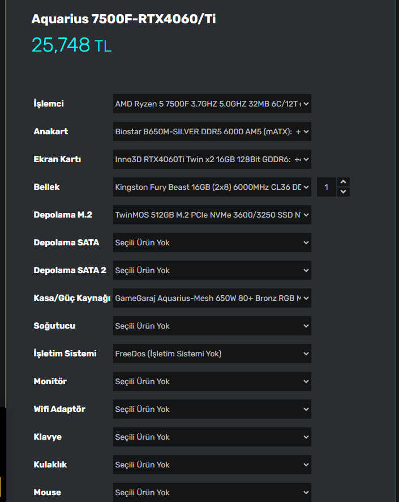Open the İşlemci processor dropdown
The height and width of the screenshot is (502, 399).
point(212,104)
